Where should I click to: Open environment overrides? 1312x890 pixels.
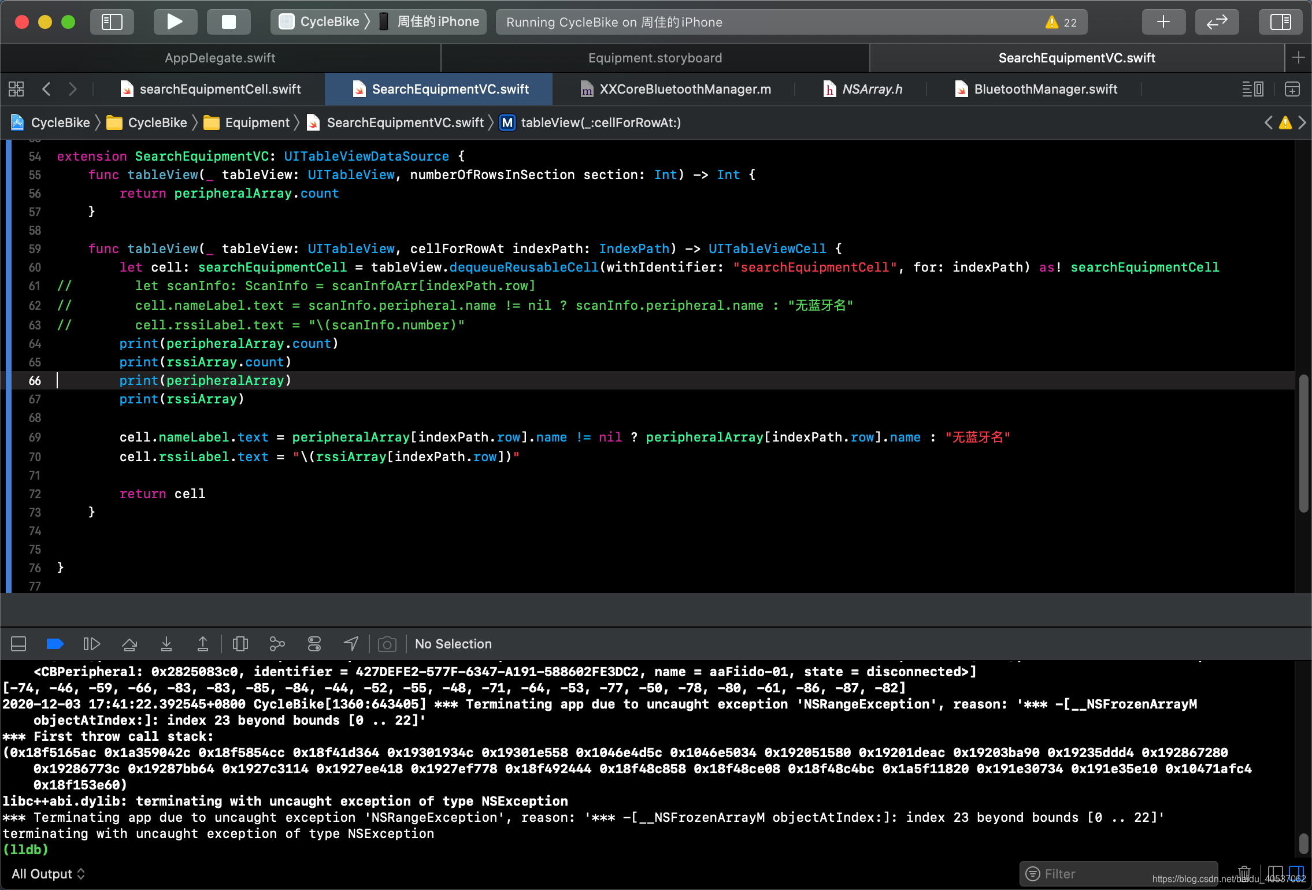pos(314,644)
